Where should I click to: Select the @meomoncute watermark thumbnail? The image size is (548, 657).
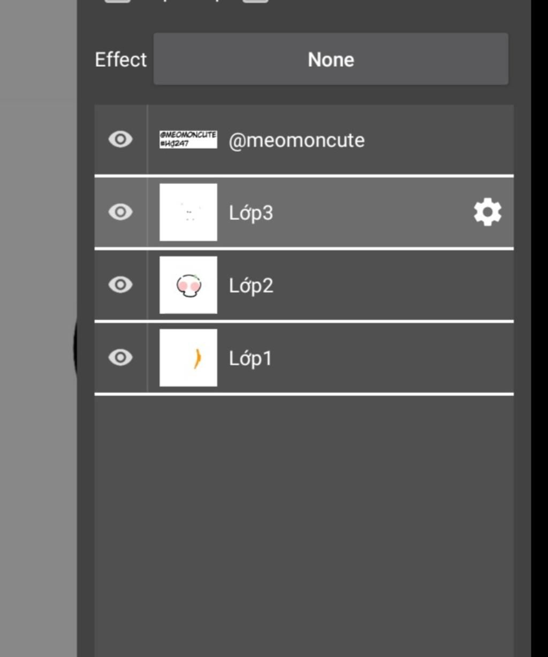click(x=188, y=140)
